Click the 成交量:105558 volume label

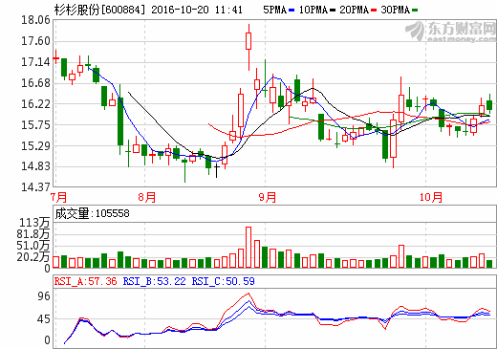pos(93,213)
